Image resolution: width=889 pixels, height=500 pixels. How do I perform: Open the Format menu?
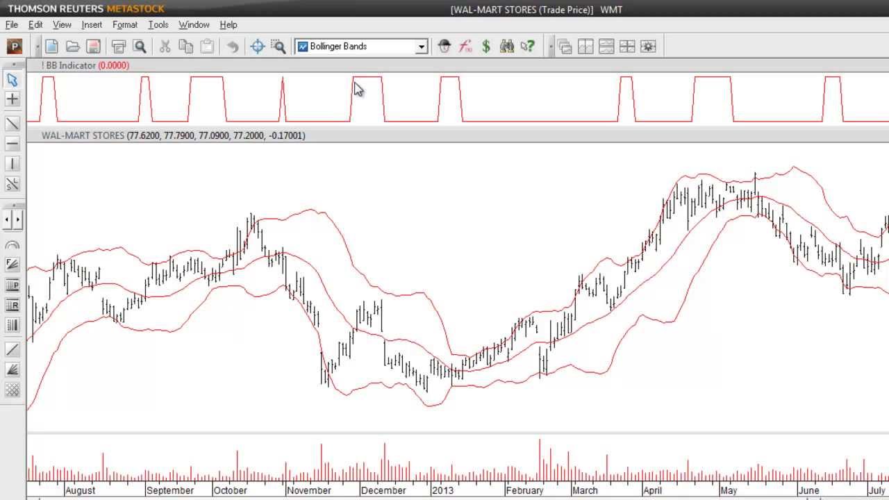tap(125, 24)
